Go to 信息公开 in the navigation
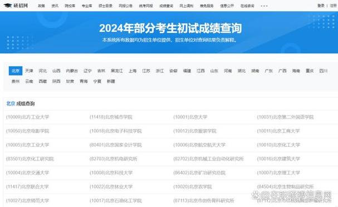Viewport: 338px width, 207px height. [227, 6]
